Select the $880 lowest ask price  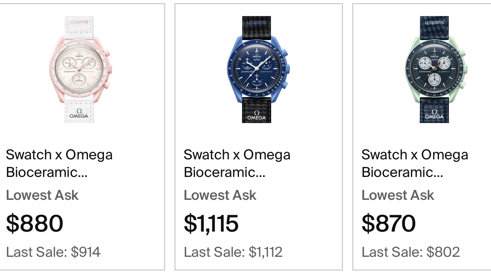(35, 224)
